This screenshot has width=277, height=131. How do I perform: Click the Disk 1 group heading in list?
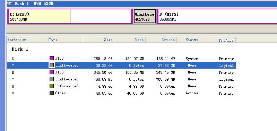coord(20,49)
